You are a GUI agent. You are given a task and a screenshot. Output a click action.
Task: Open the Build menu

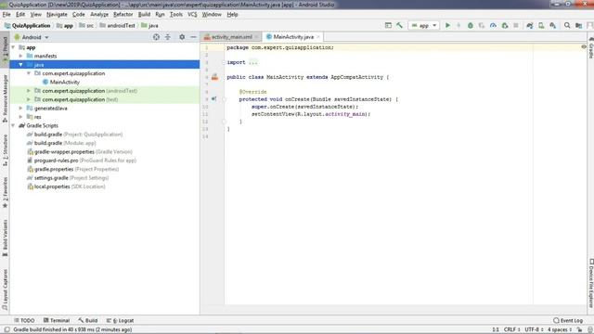point(144,15)
